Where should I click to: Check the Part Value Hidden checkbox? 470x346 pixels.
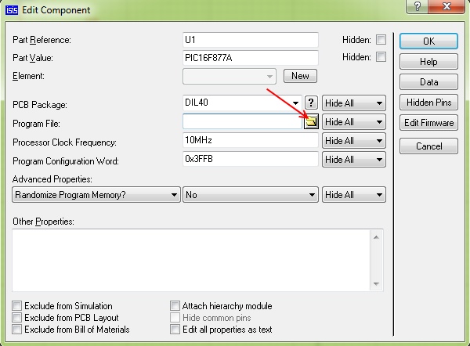point(381,57)
